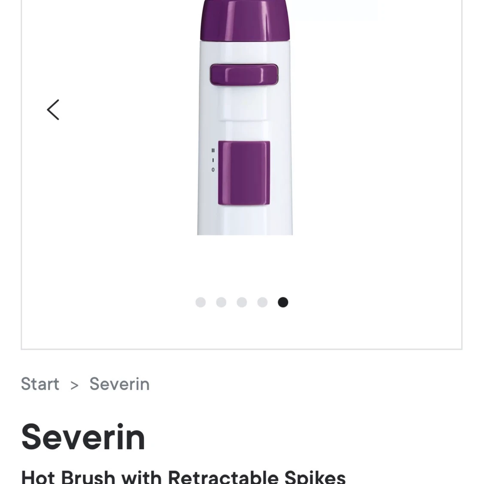Click the active fifth carousel dot
Image resolution: width=483 pixels, height=484 pixels.
(283, 302)
